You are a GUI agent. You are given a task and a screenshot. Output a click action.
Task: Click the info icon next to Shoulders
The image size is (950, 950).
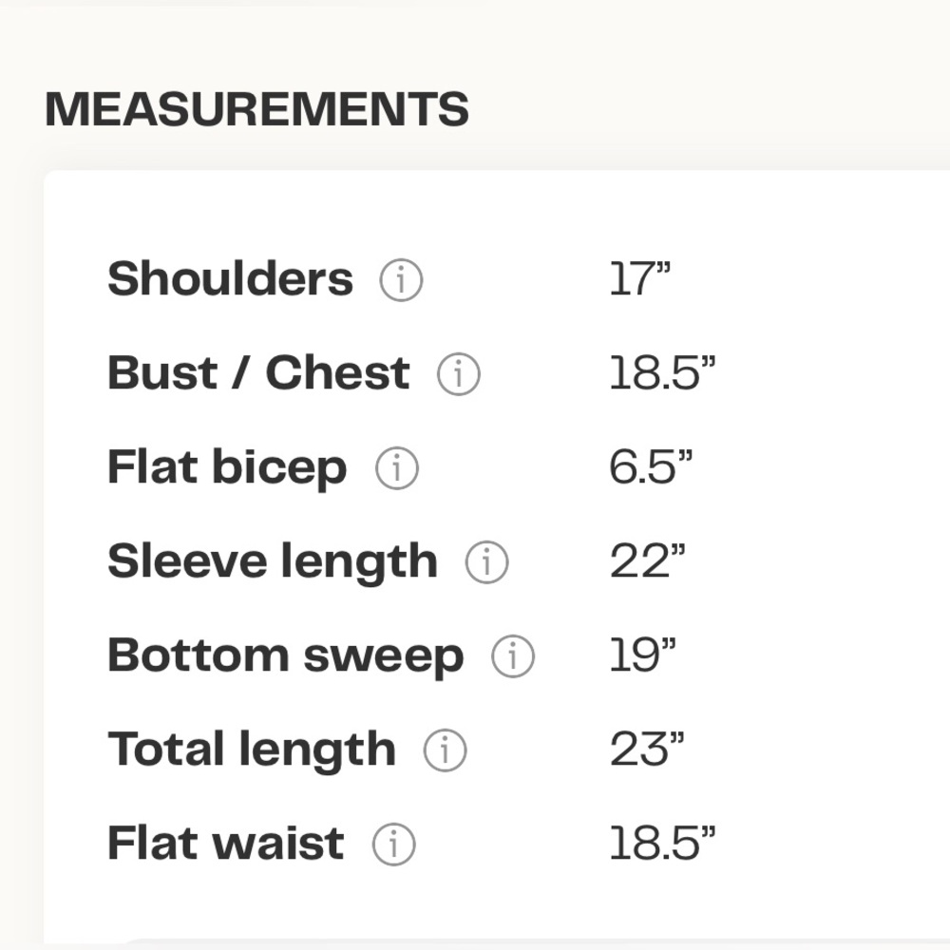401,281
